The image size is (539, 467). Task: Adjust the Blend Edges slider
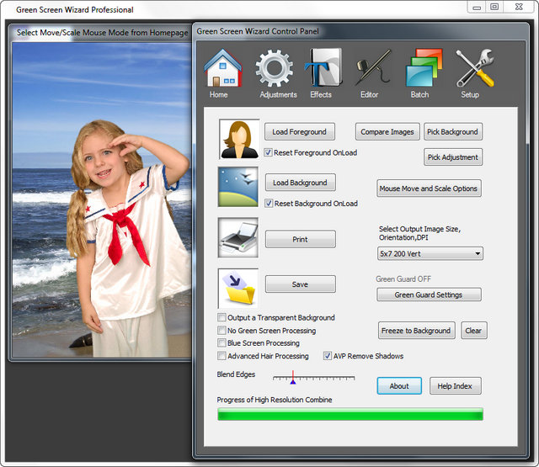[293, 380]
